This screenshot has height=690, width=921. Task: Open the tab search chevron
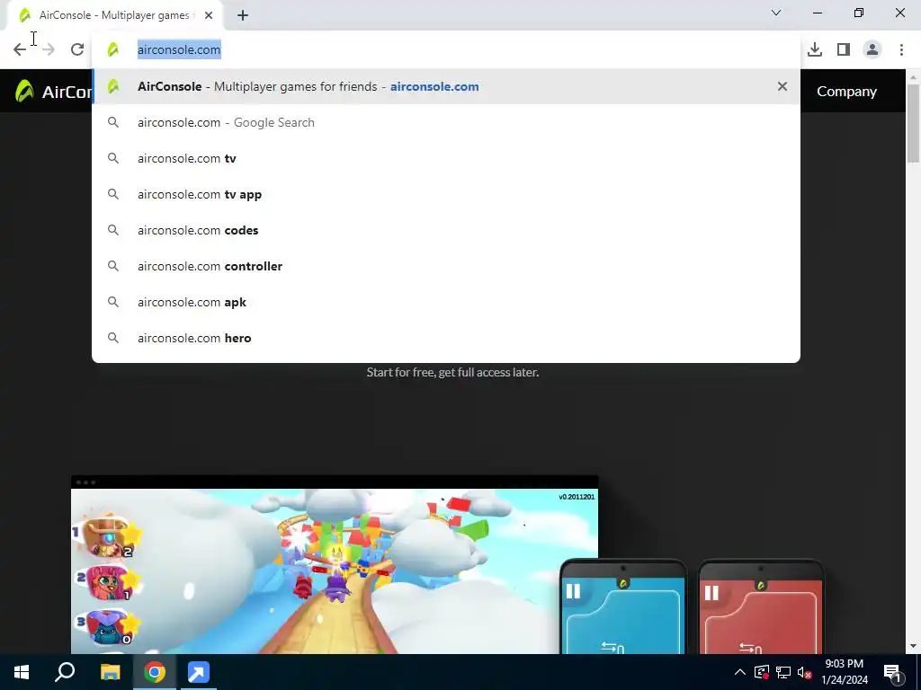tap(776, 13)
